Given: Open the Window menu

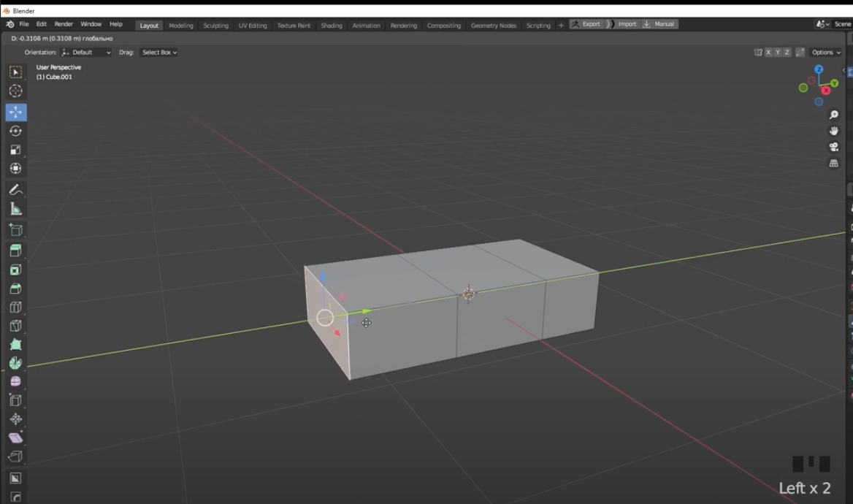Looking at the screenshot, I should [91, 24].
